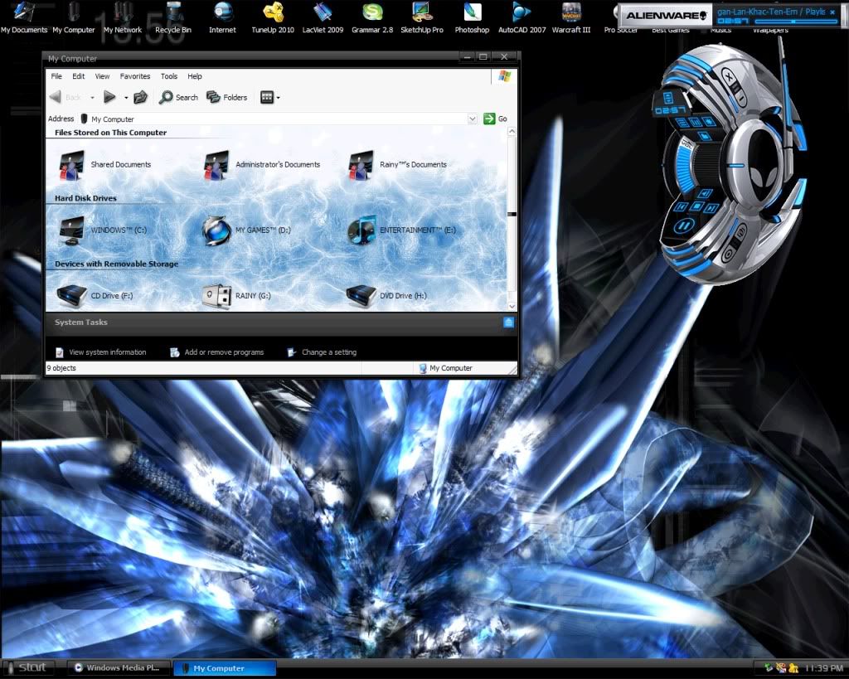The image size is (849, 679).
Task: Go to previous track on Alienware player
Action: (x=682, y=206)
